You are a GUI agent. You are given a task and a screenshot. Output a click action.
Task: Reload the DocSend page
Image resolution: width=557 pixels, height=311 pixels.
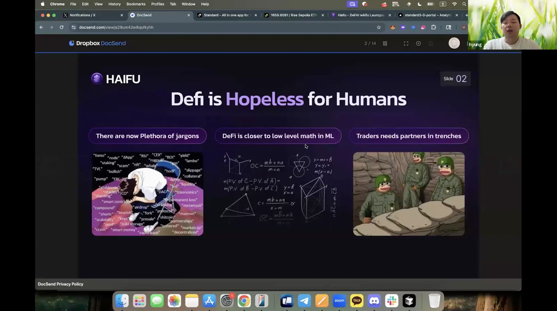62,27
